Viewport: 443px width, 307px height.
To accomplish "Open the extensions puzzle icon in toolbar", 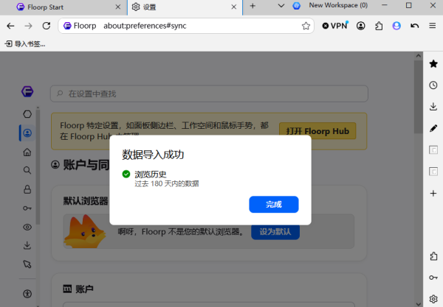I will pos(379,26).
